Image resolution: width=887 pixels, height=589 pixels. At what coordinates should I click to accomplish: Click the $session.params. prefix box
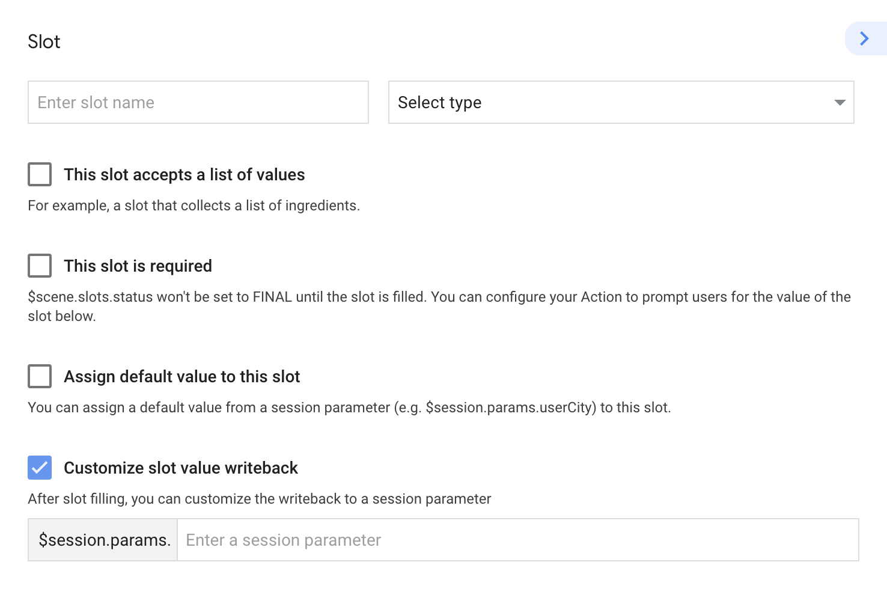103,540
